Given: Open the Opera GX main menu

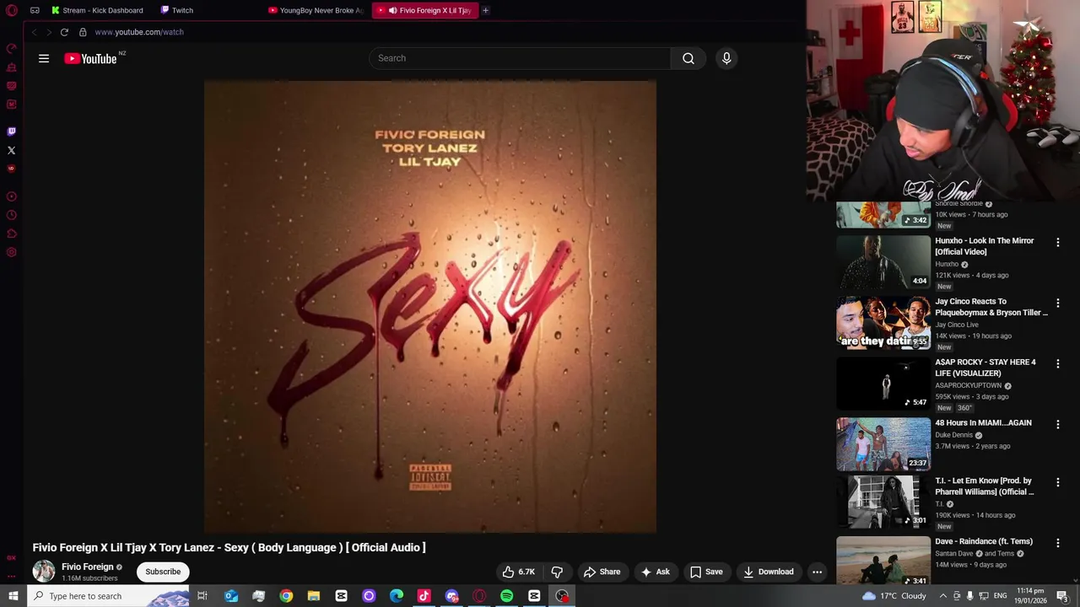Looking at the screenshot, I should click(x=12, y=10).
